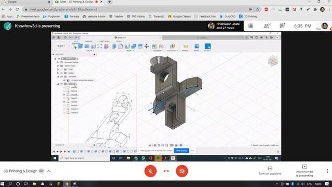Screen dimensions: 332x187
Task: Select the Shell tool icon
Action: [127, 46]
